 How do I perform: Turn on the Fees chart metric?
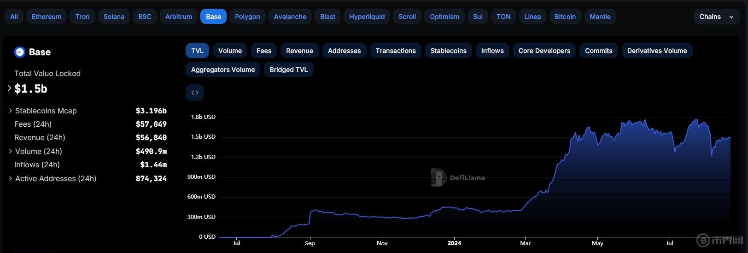[x=263, y=51]
